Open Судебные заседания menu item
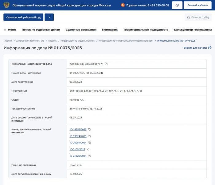 (x=81, y=30)
